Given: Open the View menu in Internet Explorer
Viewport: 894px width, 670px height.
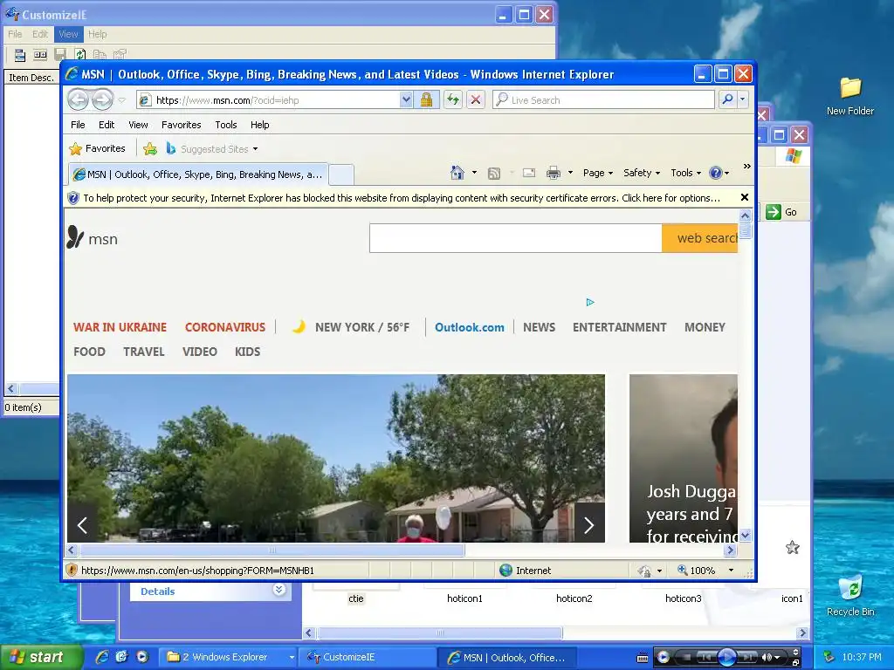Looking at the screenshot, I should pos(138,125).
